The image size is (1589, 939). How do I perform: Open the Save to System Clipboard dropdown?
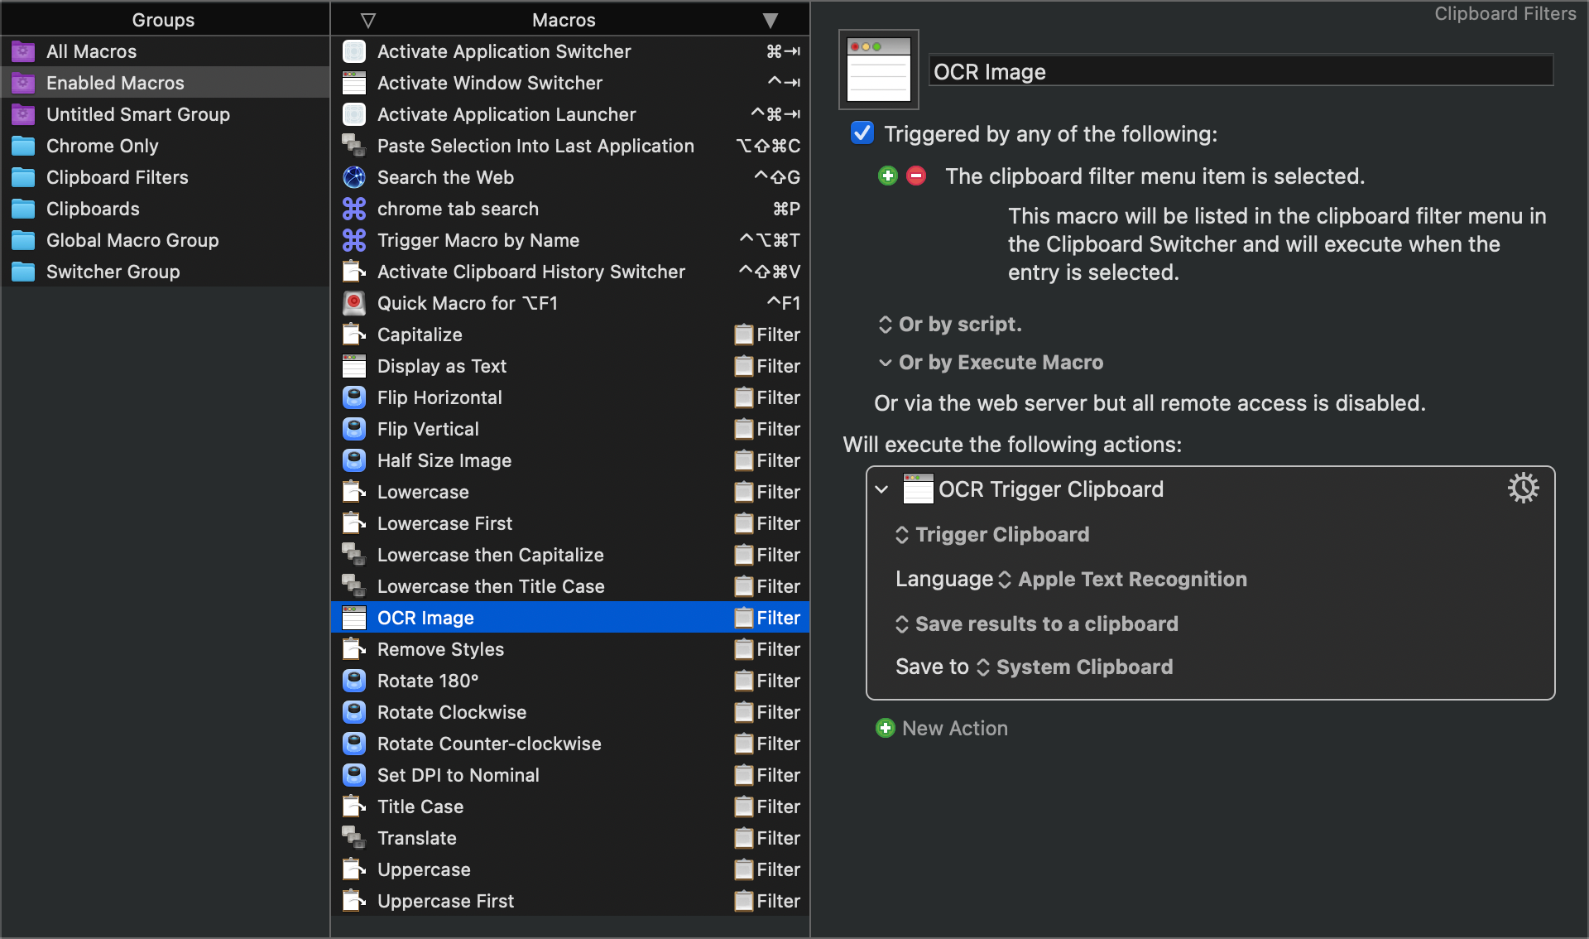(1075, 667)
